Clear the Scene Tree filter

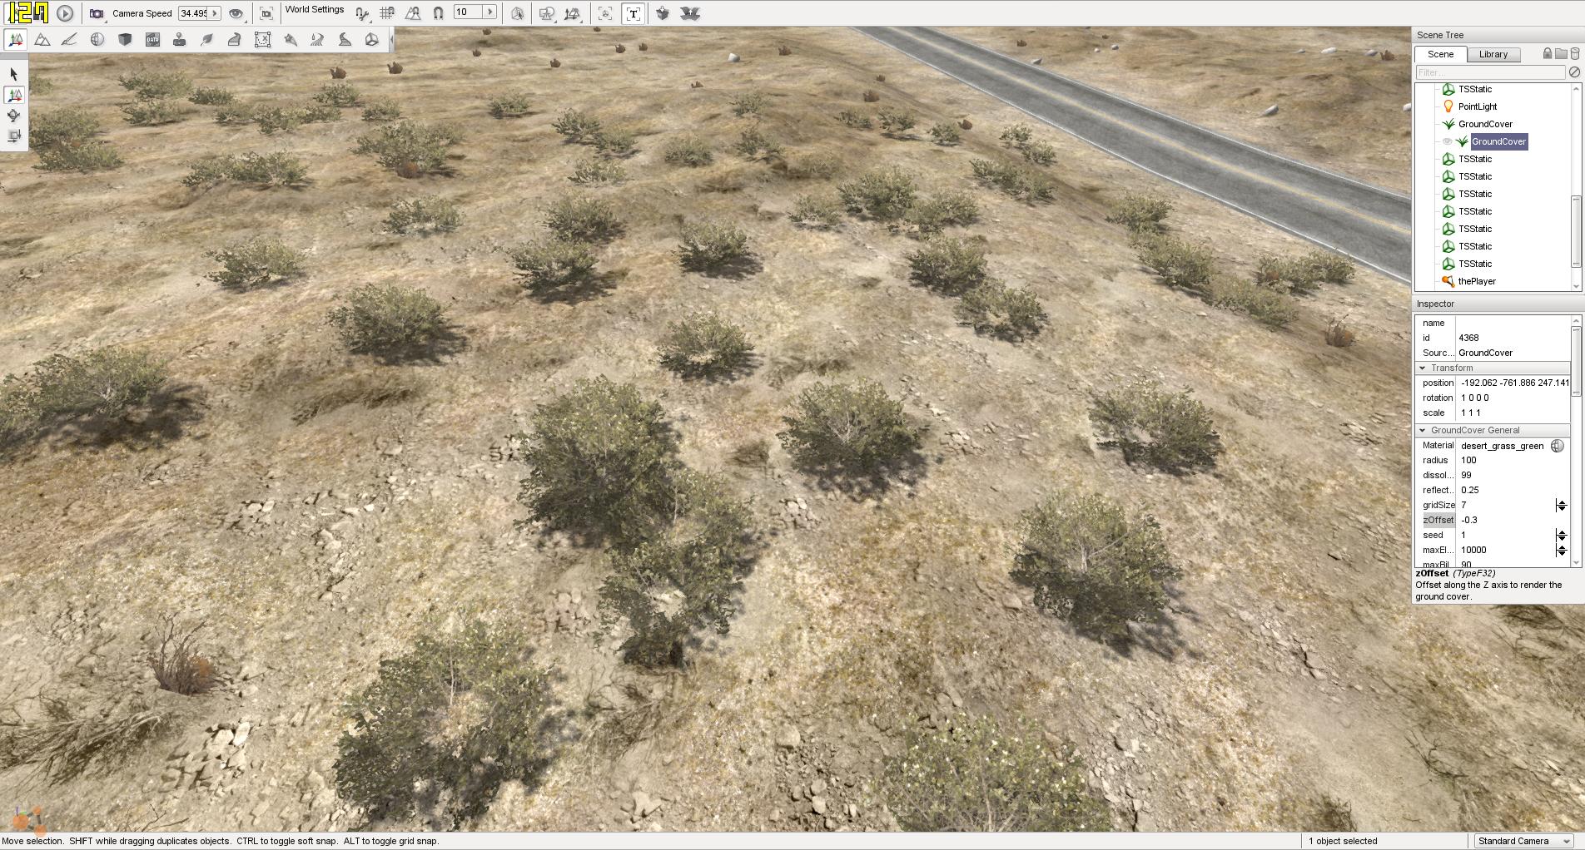point(1574,72)
